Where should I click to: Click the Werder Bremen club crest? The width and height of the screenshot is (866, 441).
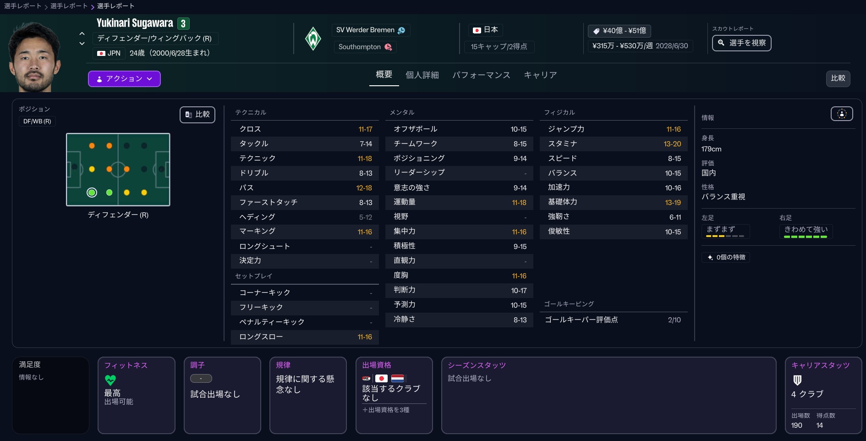(313, 39)
